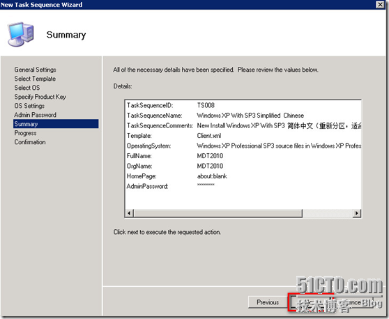Click the MDT2010 OrgName value
Viewport: 389px width, 319px height.
(210, 166)
